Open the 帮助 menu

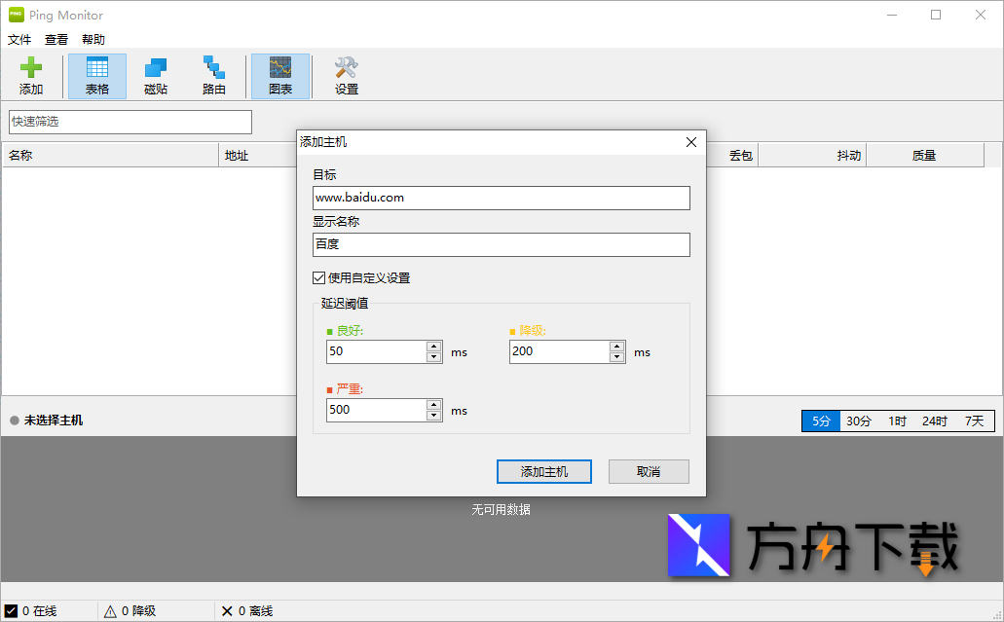coord(93,39)
